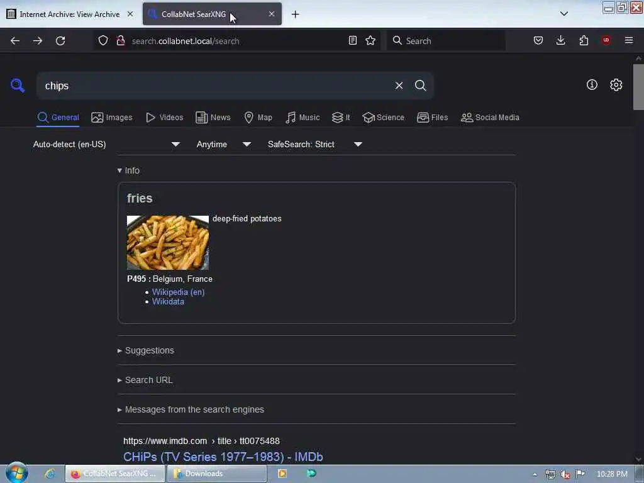644x483 pixels.
Task: Open CHiPs TV Series IMDb result
Action: (x=223, y=457)
